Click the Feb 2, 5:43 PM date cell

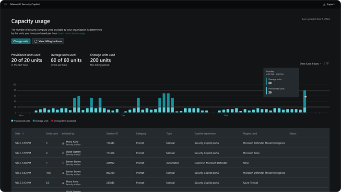tap(23, 183)
